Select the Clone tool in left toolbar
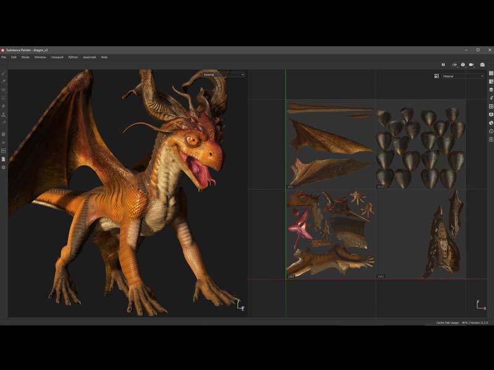Screen dimensions: 494x370 pos(4,114)
